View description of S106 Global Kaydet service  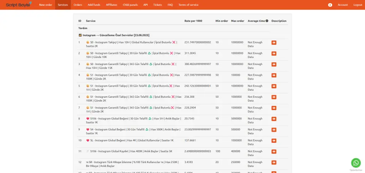coord(274,152)
